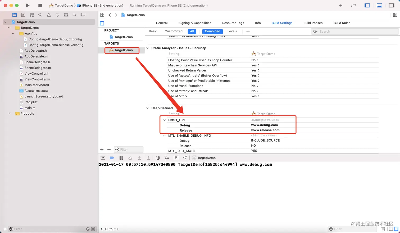
Task: Click the Simulate Location arrow icon
Action: click(x=185, y=158)
